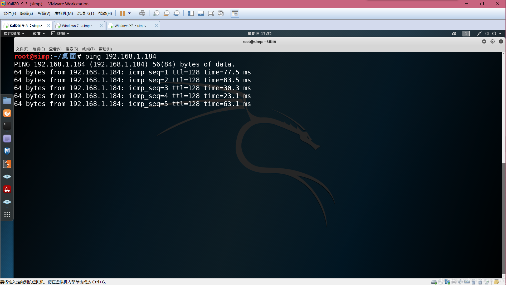
Task: Click the network adapter status icon
Action: [x=447, y=282]
